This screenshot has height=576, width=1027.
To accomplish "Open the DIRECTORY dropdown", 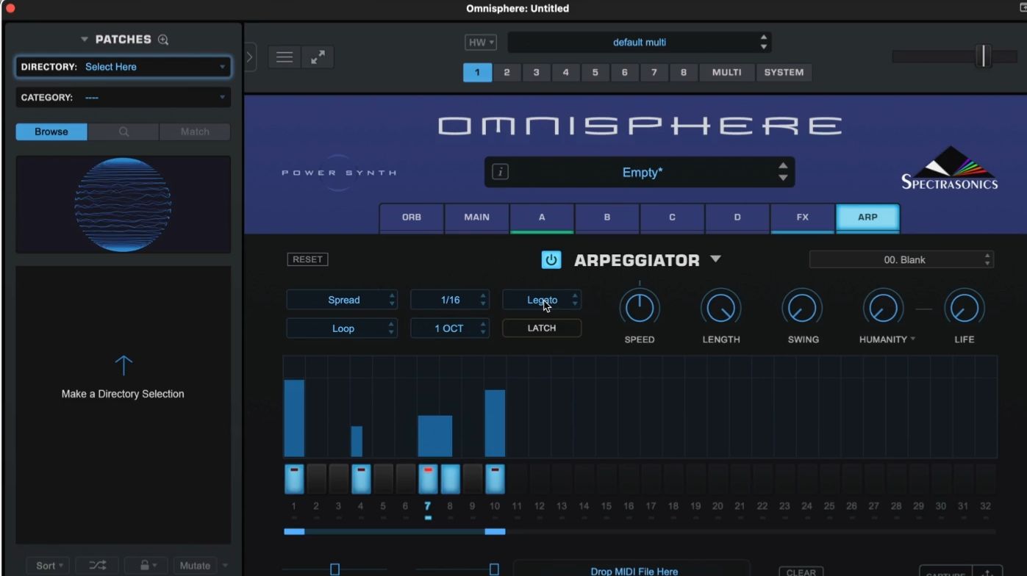I will coord(124,67).
